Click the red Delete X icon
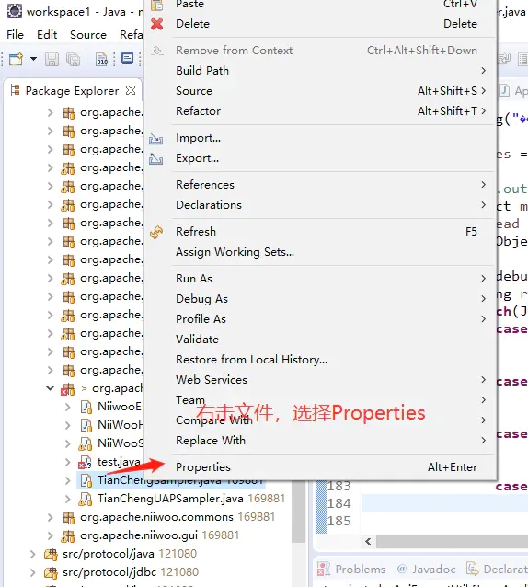The image size is (528, 587). click(x=156, y=24)
